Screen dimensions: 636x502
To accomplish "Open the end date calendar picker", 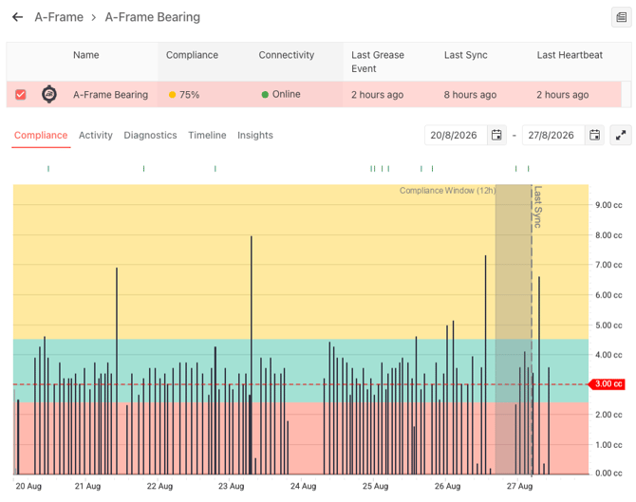I will [594, 135].
